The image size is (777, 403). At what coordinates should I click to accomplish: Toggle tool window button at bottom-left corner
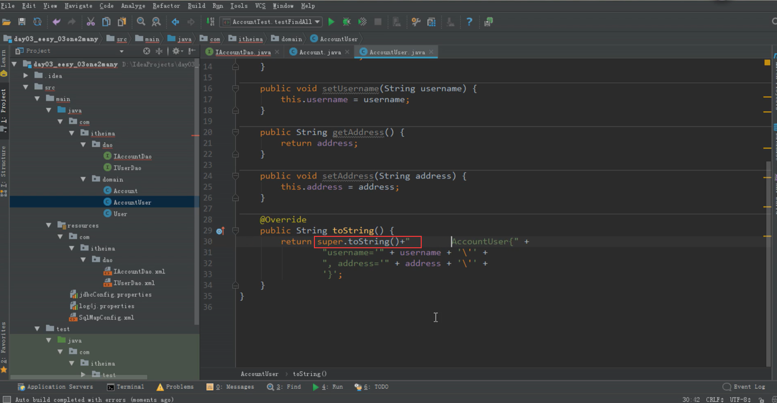click(7, 399)
